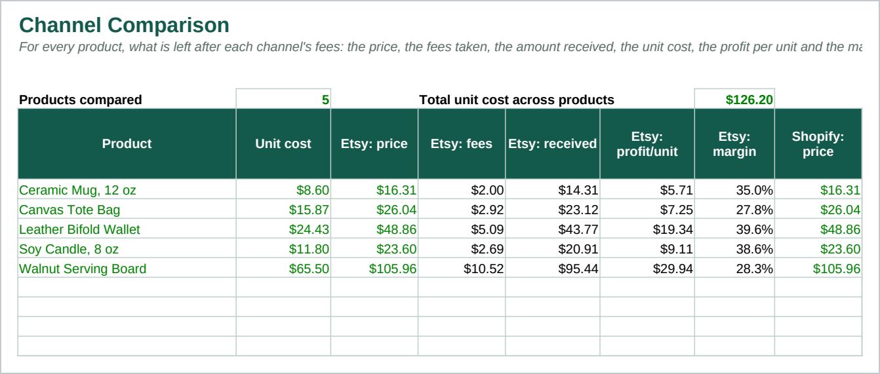Click Canvas Tote Bag unit cost $15.87
This screenshot has height=374, width=880.
pos(283,210)
